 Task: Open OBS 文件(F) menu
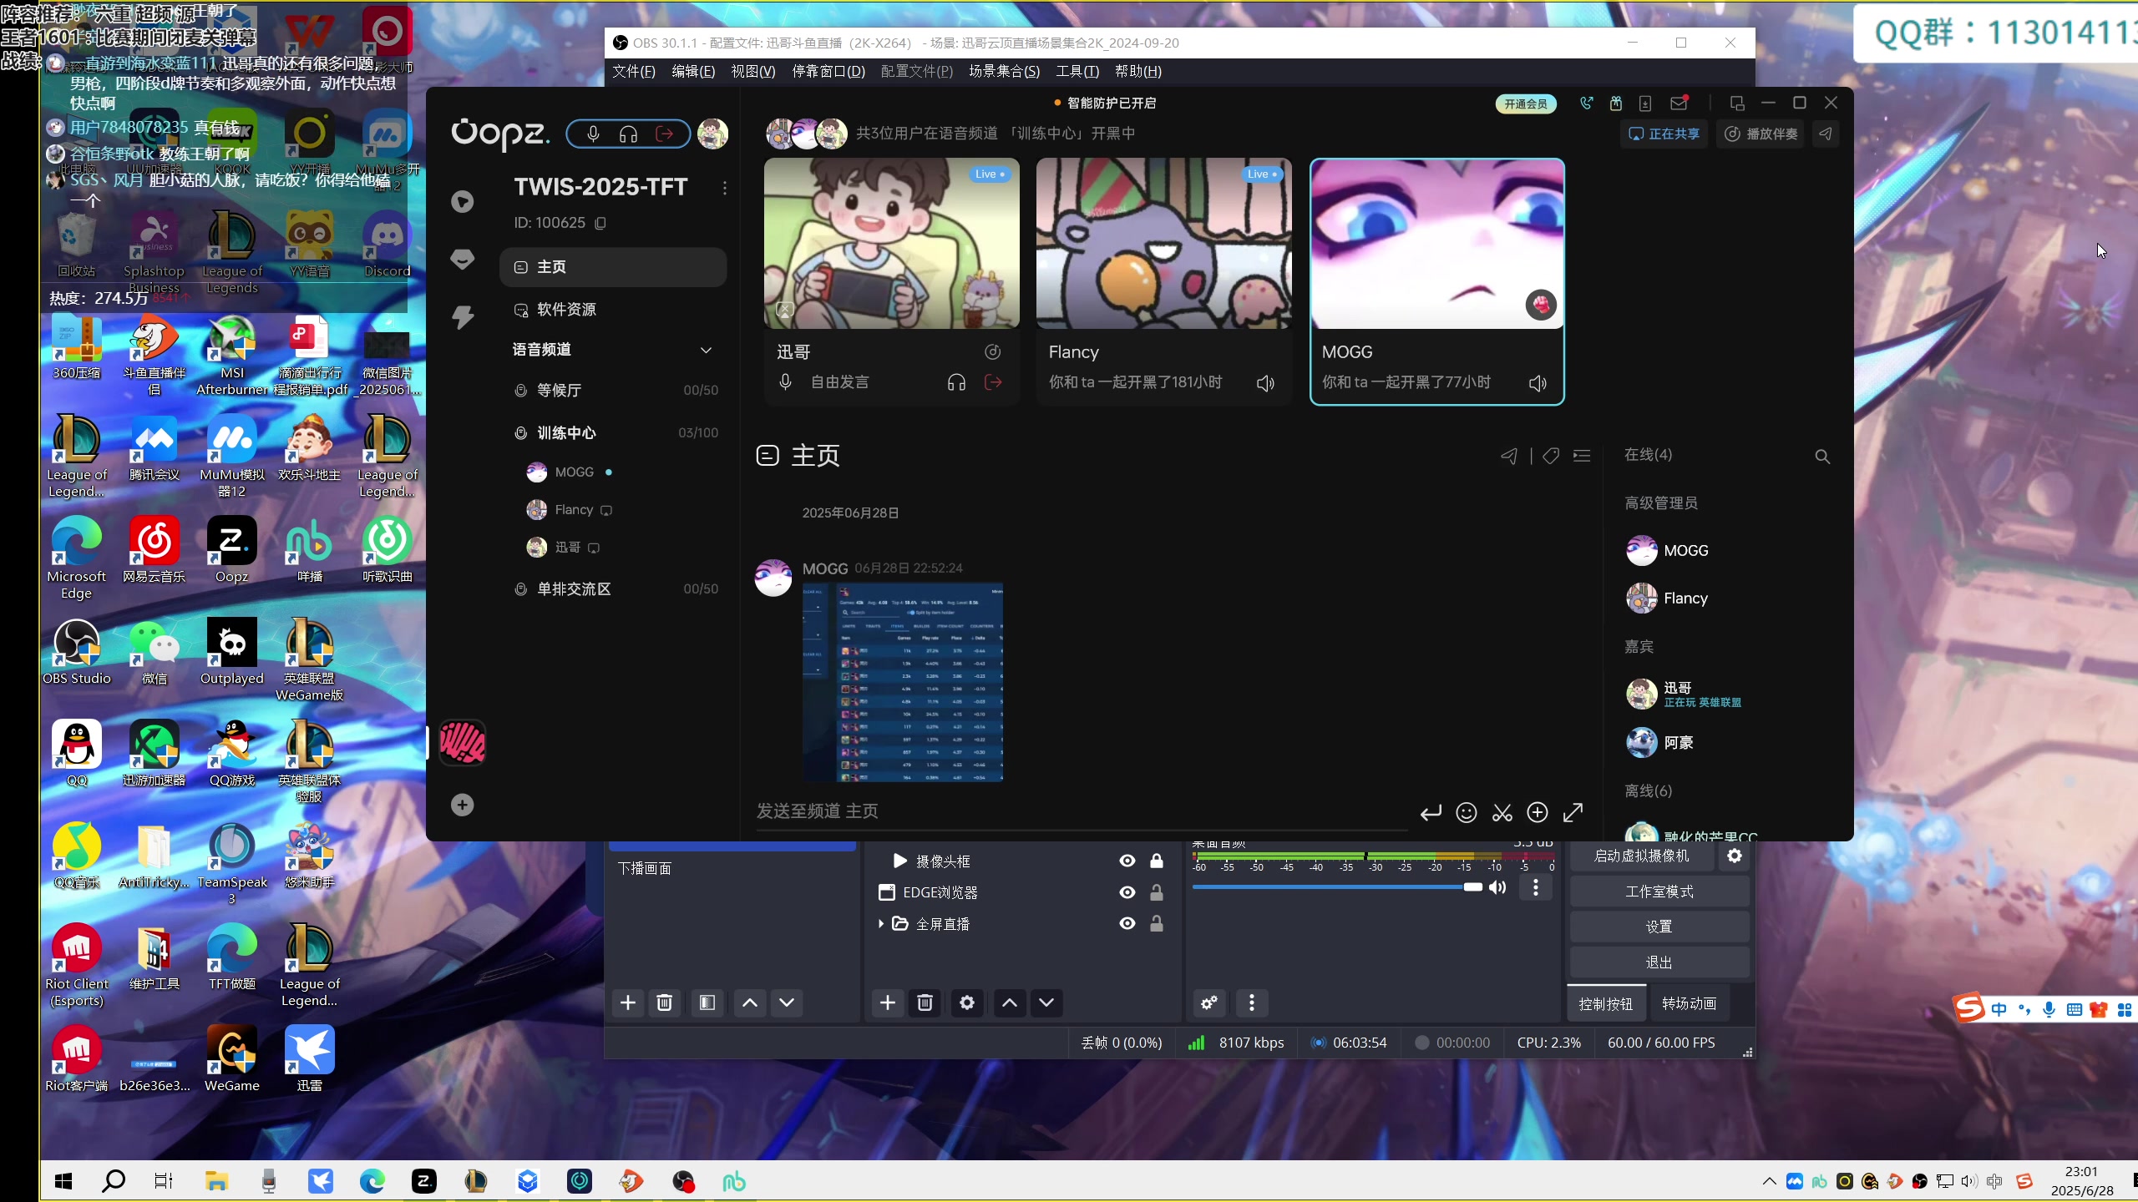[634, 72]
